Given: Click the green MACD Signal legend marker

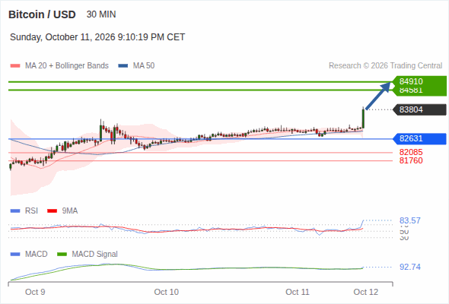Looking at the screenshot, I should pos(62,255).
